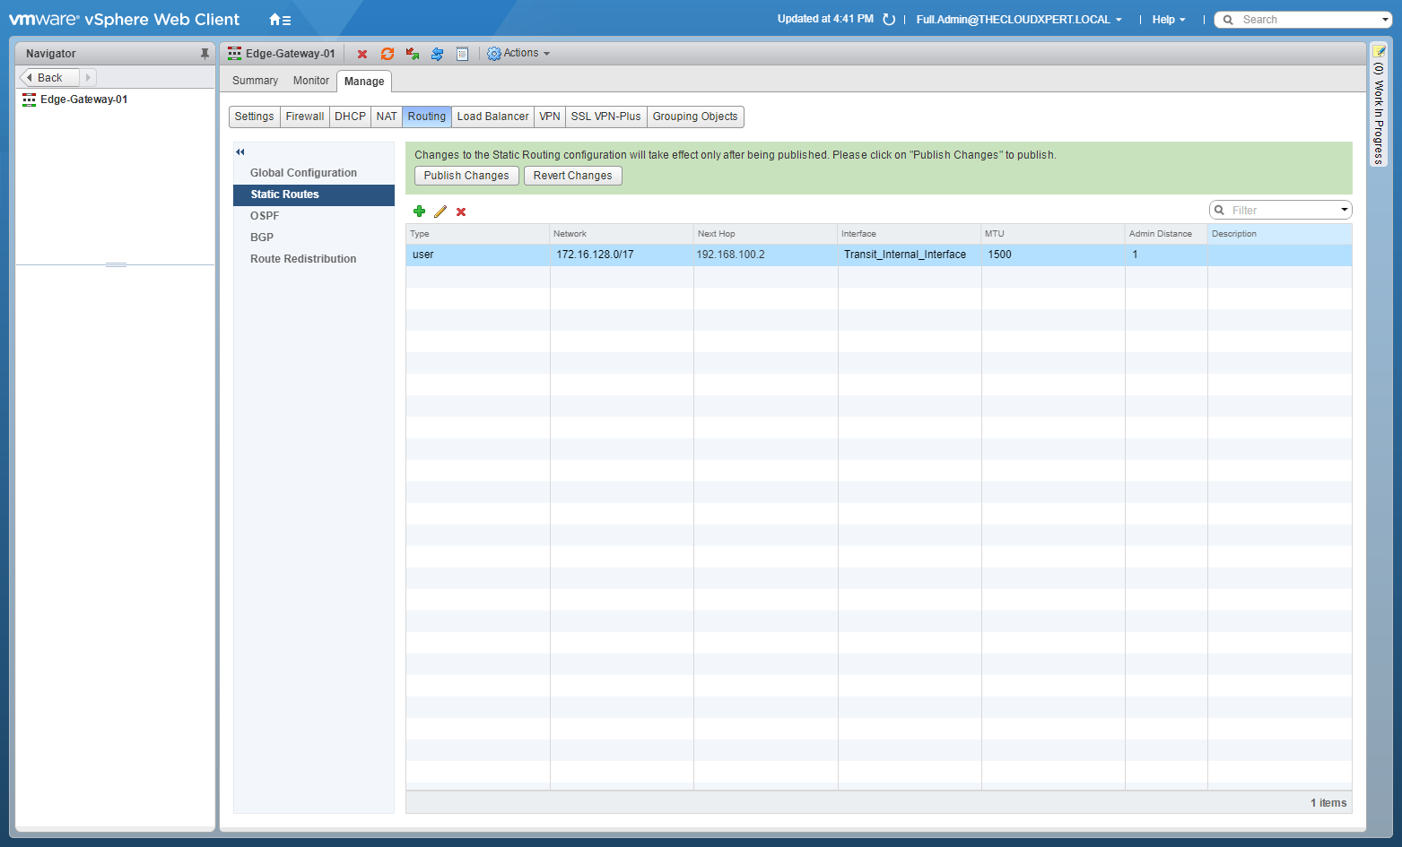This screenshot has height=847, width=1402.
Task: Pin the Navigator panel
Action: point(205,54)
